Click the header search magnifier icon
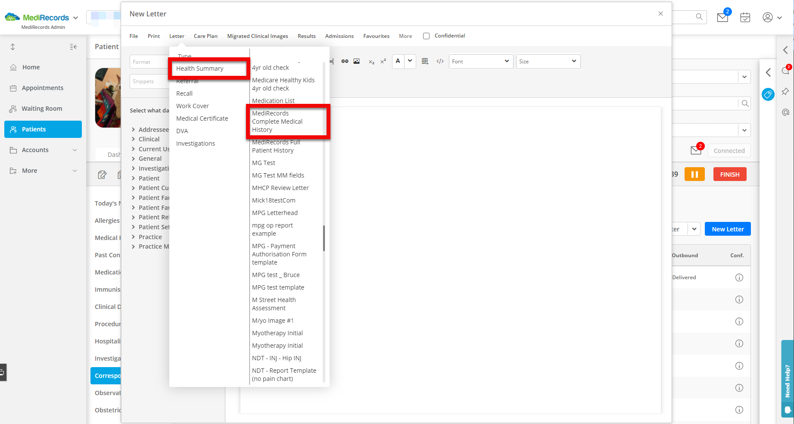The height and width of the screenshot is (424, 794). tap(699, 17)
